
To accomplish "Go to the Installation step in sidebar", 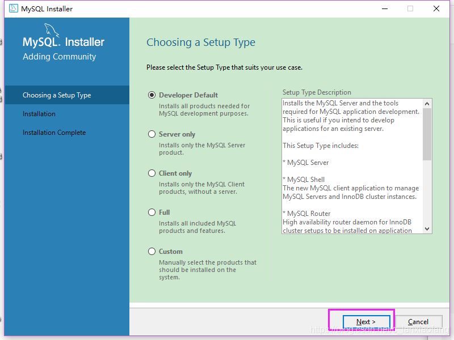I will [x=39, y=114].
